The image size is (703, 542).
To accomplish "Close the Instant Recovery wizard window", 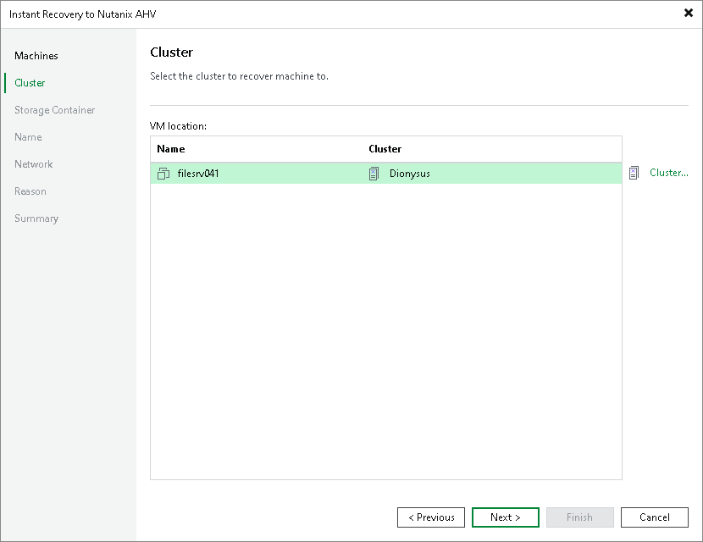I will click(689, 13).
